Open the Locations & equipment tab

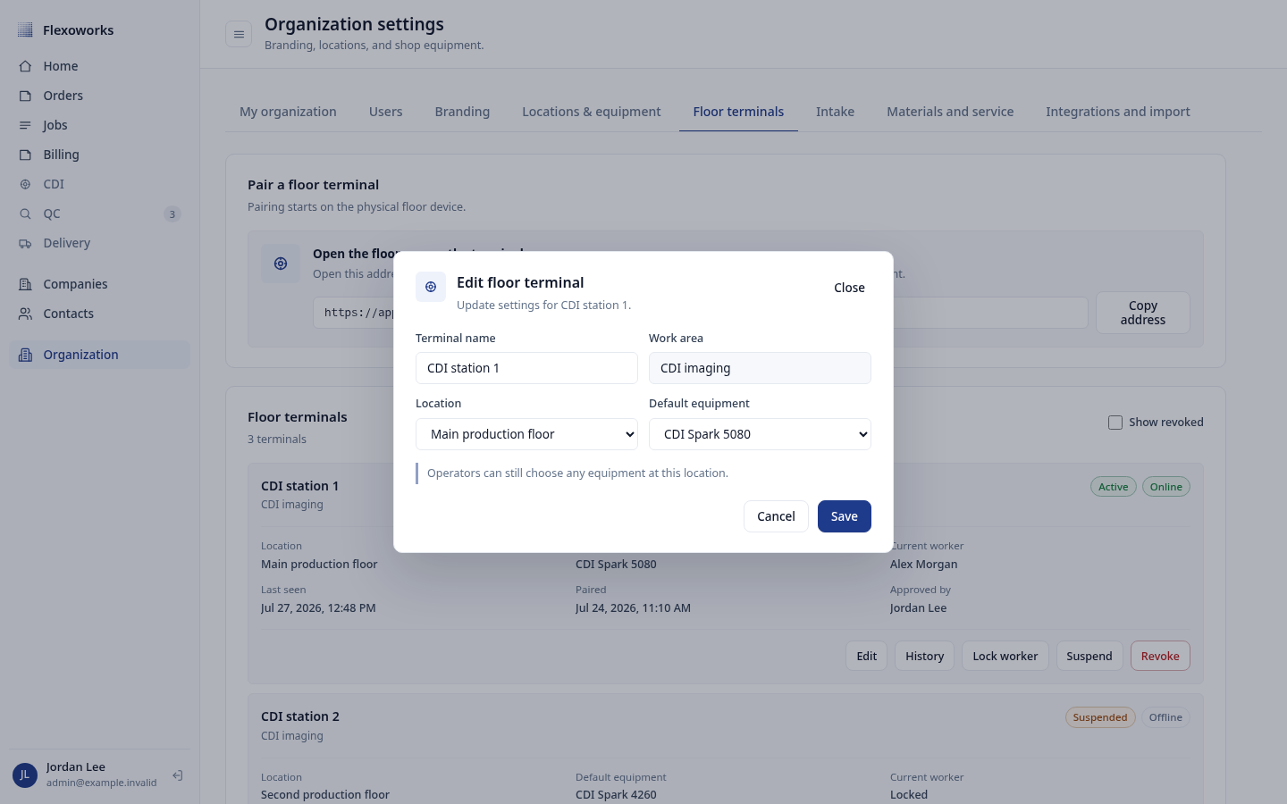coord(592,112)
